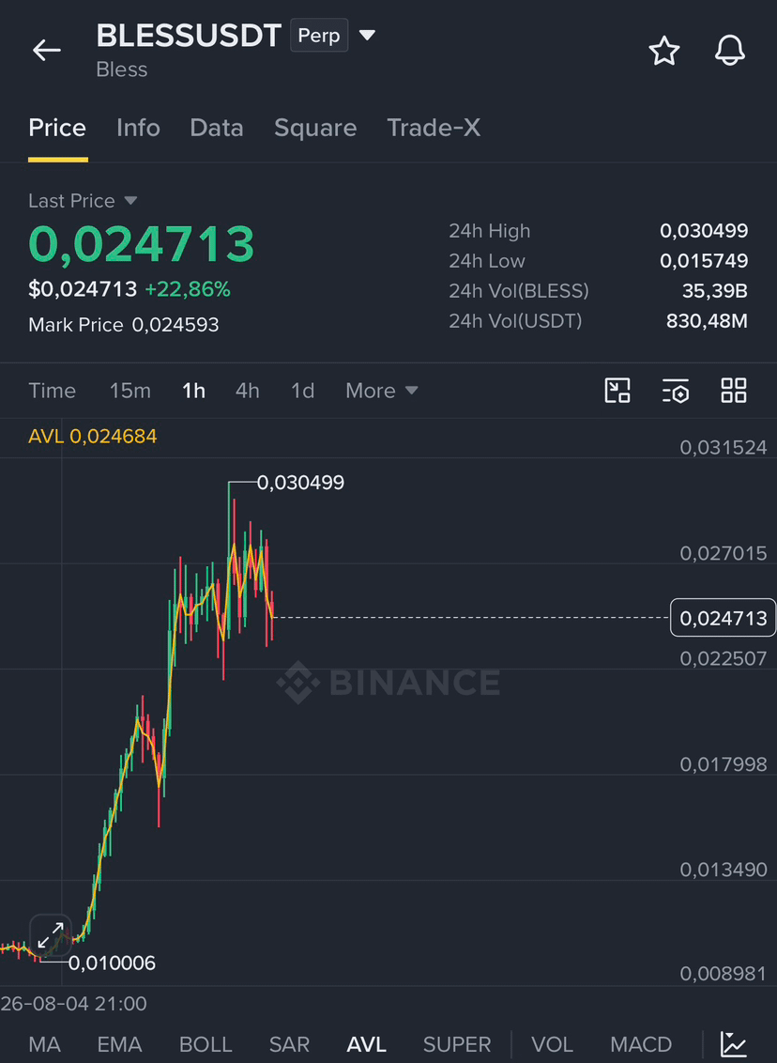Go back with the left arrow icon
The width and height of the screenshot is (777, 1063).
tap(47, 50)
